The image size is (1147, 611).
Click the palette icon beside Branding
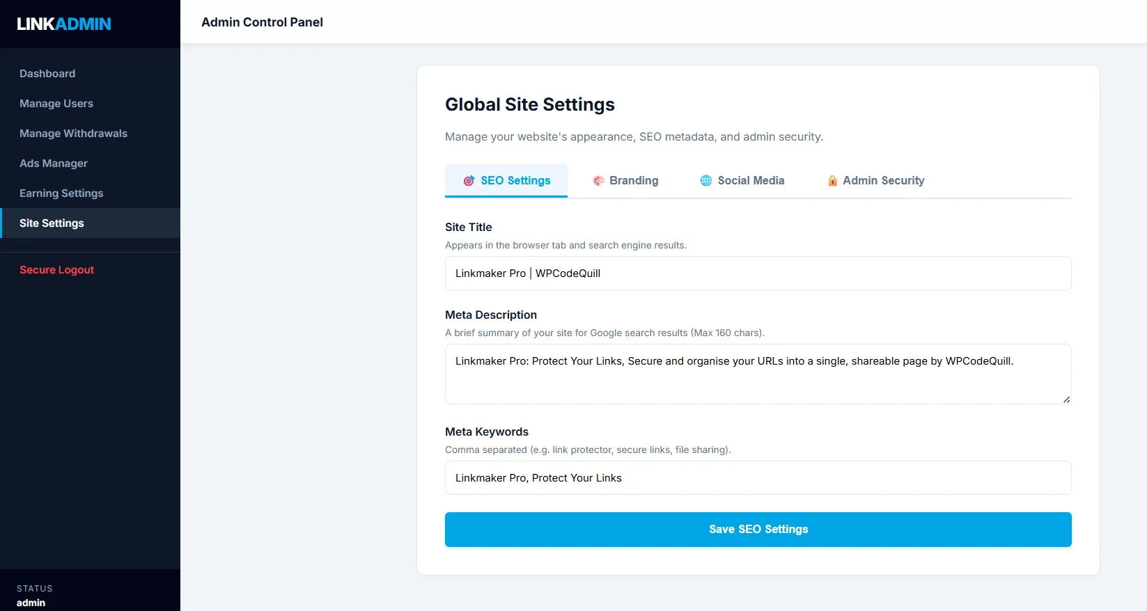[x=598, y=181]
